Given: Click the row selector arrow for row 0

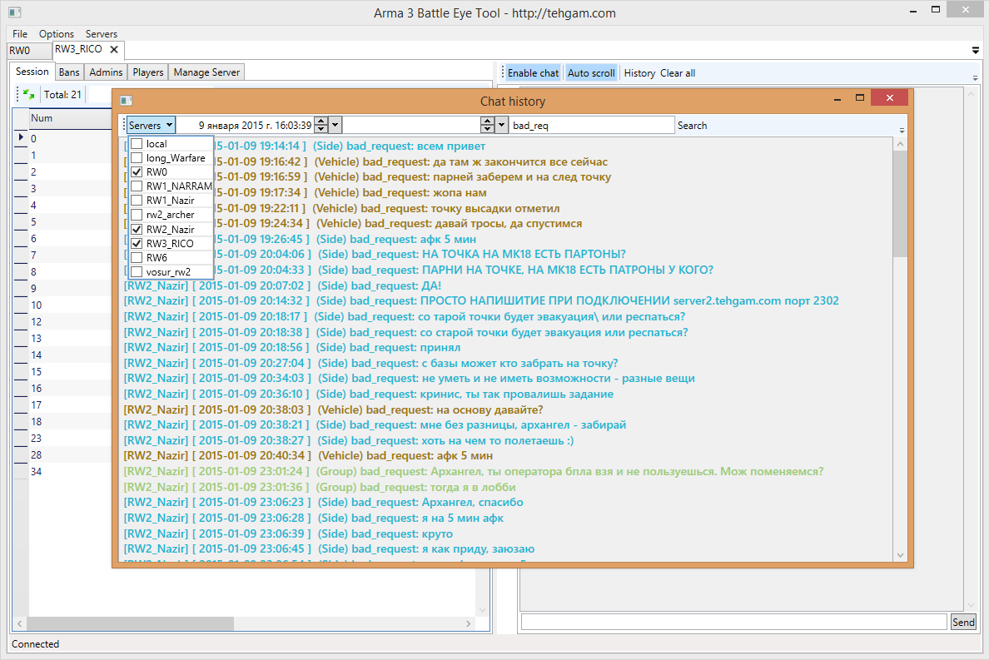Looking at the screenshot, I should tap(21, 137).
